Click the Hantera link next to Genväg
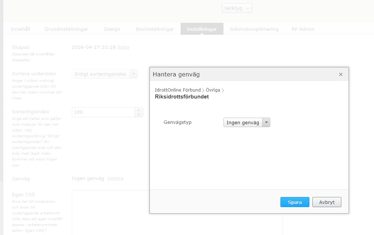This screenshot has width=374, height=235. pos(115,179)
